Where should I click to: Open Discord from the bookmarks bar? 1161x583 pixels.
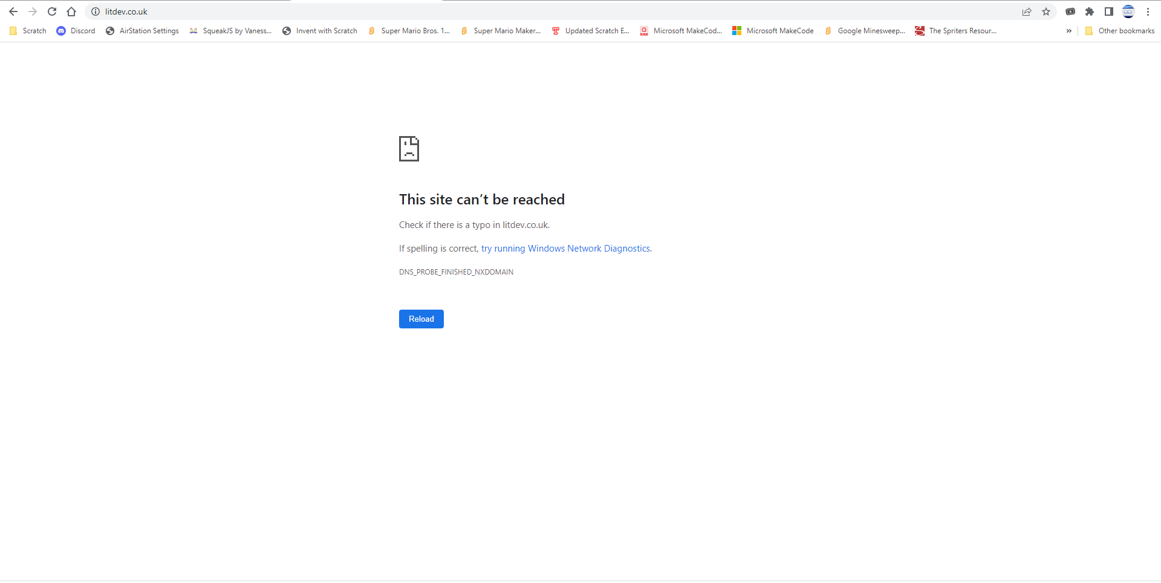76,30
